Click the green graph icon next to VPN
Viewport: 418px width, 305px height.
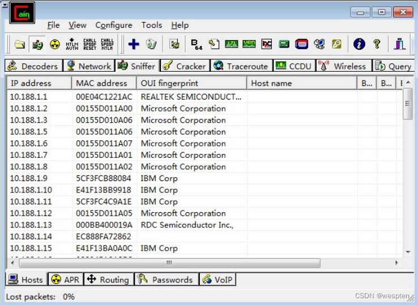coord(232,44)
